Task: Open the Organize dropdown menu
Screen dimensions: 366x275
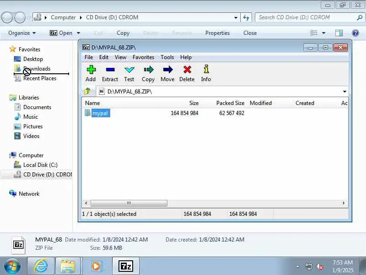Action: coord(22,33)
